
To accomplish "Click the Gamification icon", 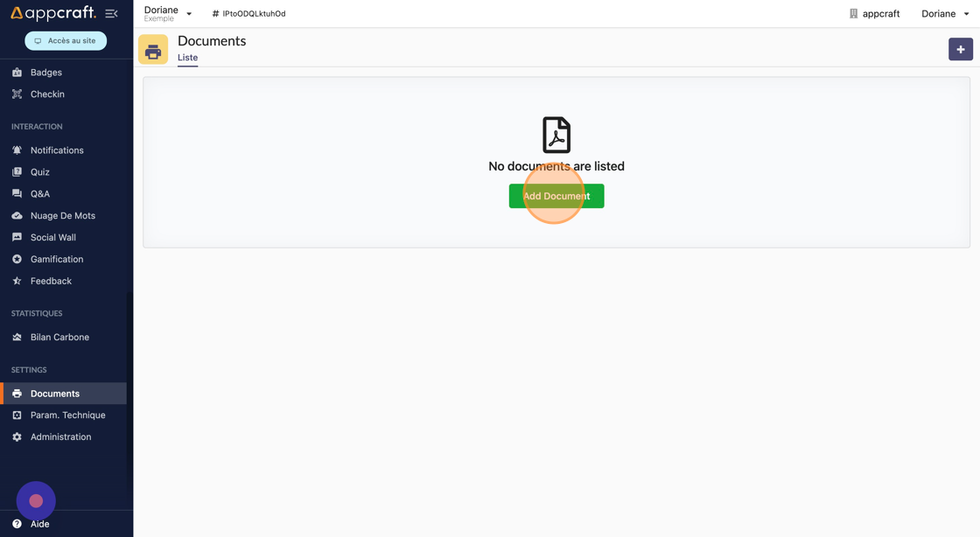I will click(x=17, y=260).
